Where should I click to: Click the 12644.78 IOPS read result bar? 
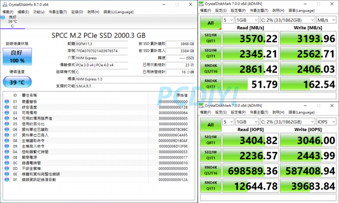251,186
